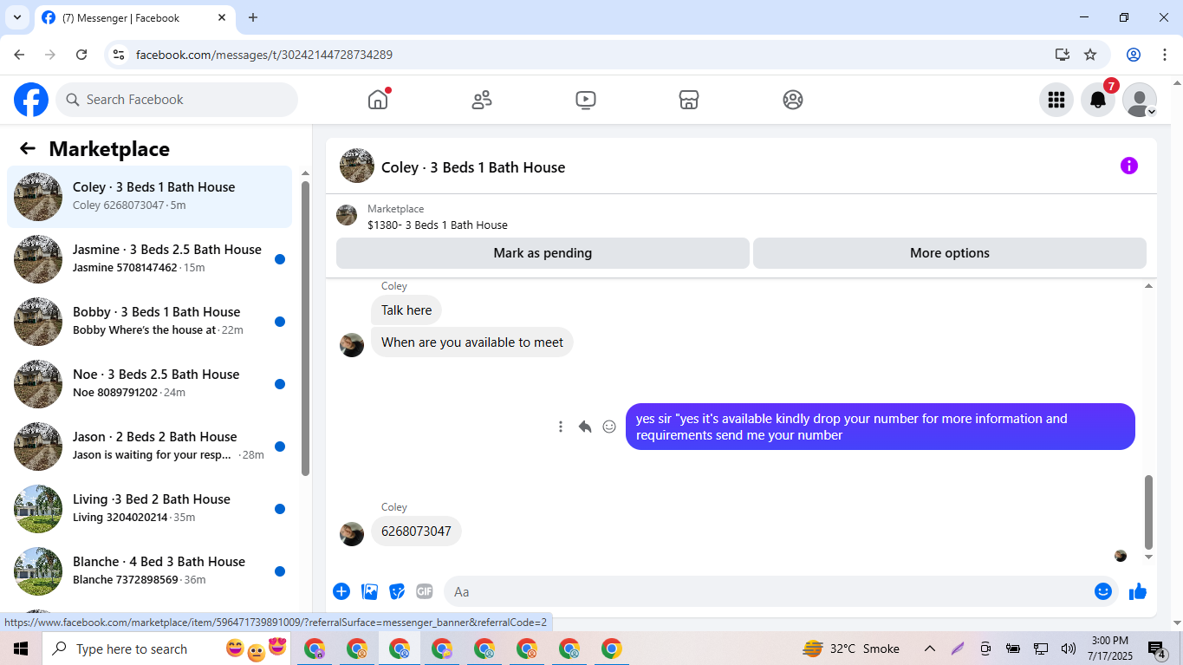This screenshot has width=1183, height=665.
Task: Go back with browser back arrow
Action: [19, 55]
